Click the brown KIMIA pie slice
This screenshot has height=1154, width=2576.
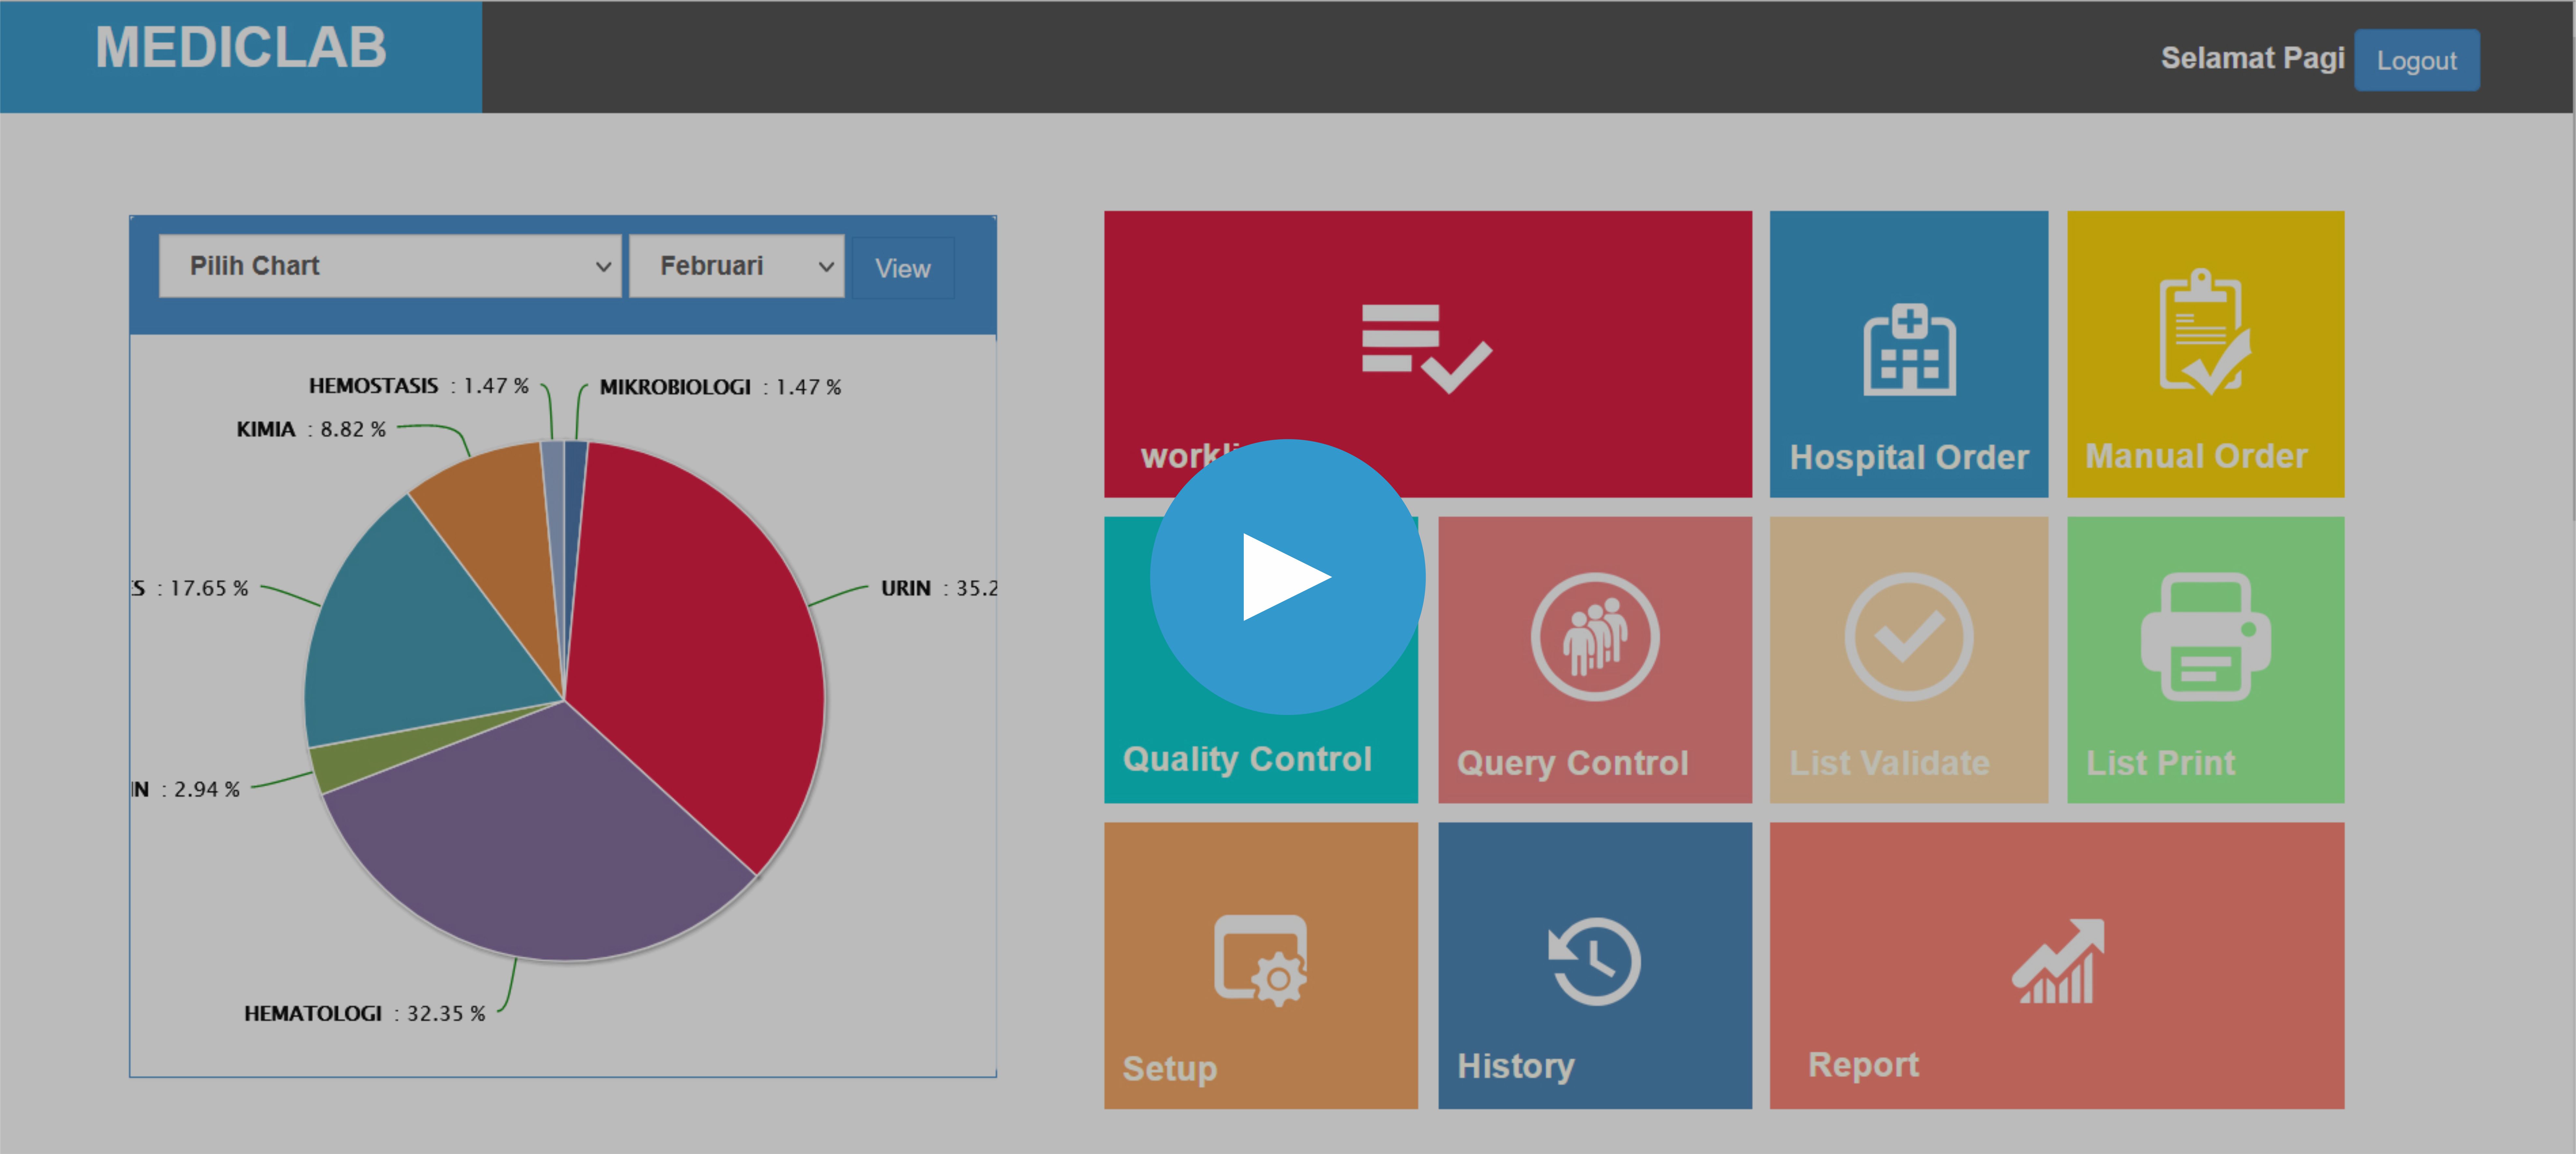click(x=500, y=510)
